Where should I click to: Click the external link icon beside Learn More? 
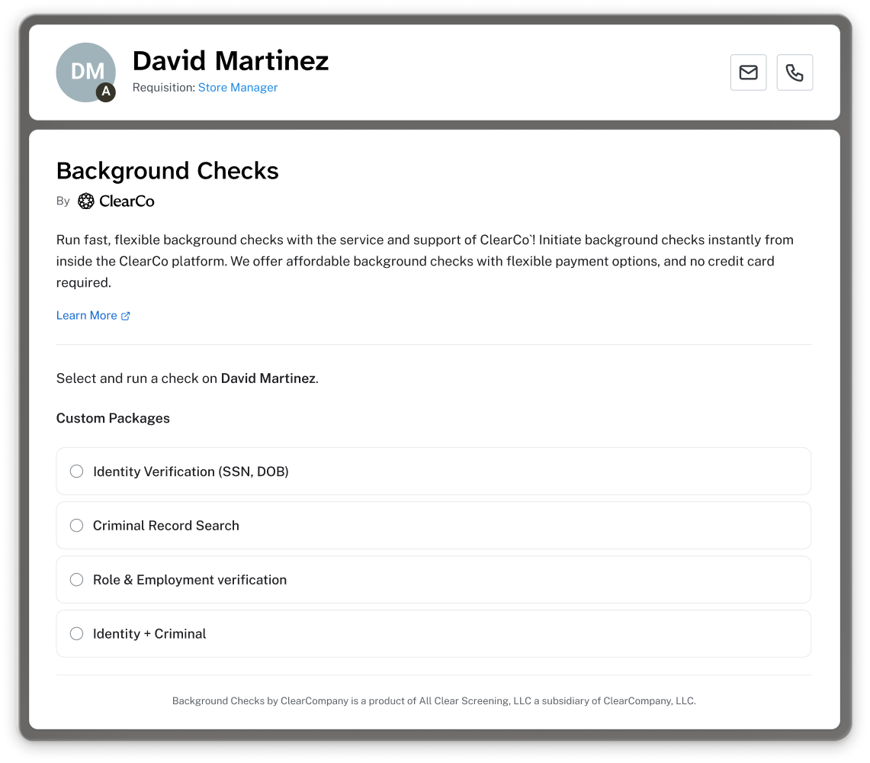125,315
